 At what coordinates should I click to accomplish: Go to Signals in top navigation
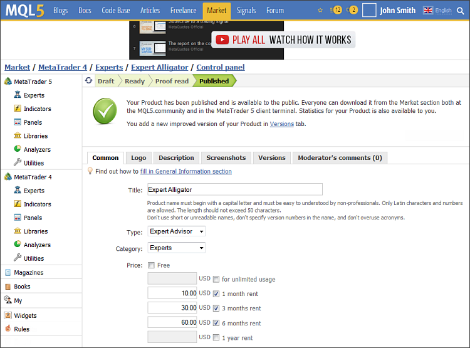(246, 11)
